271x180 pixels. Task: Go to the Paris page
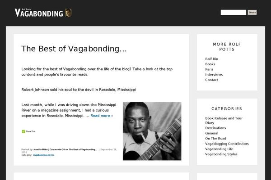(209, 69)
